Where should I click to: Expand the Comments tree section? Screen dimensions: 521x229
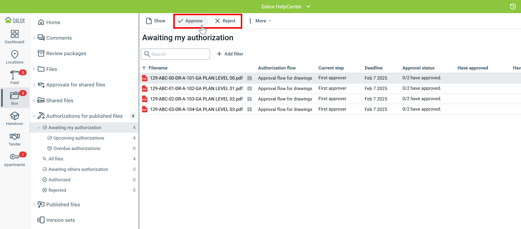[x=34, y=38]
